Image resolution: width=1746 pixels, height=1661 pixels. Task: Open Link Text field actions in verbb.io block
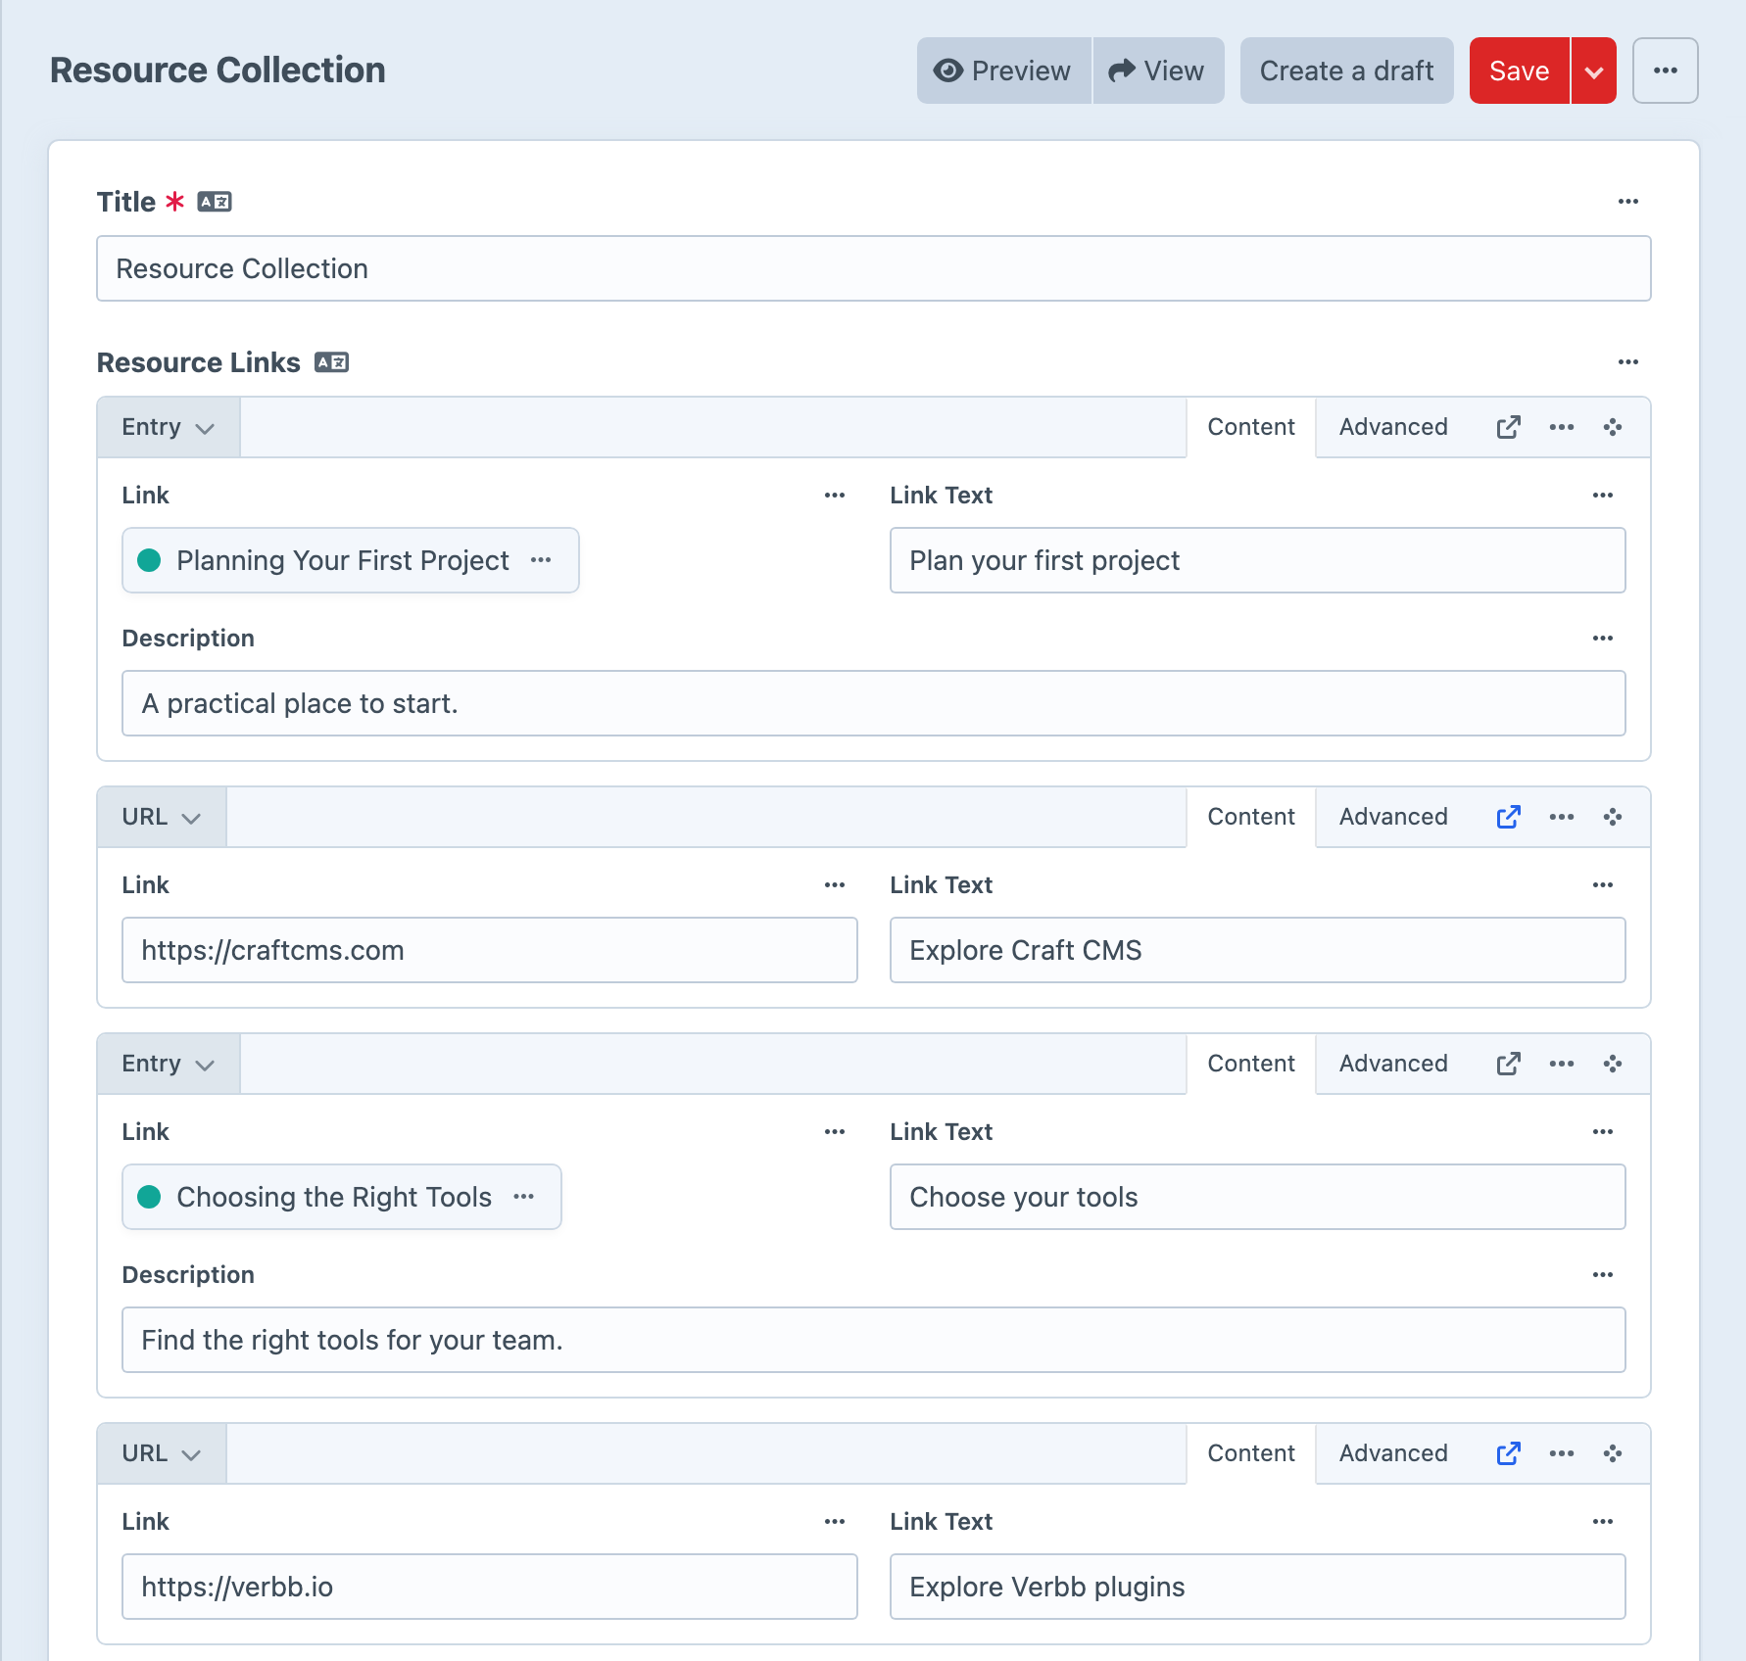pos(1603,1522)
